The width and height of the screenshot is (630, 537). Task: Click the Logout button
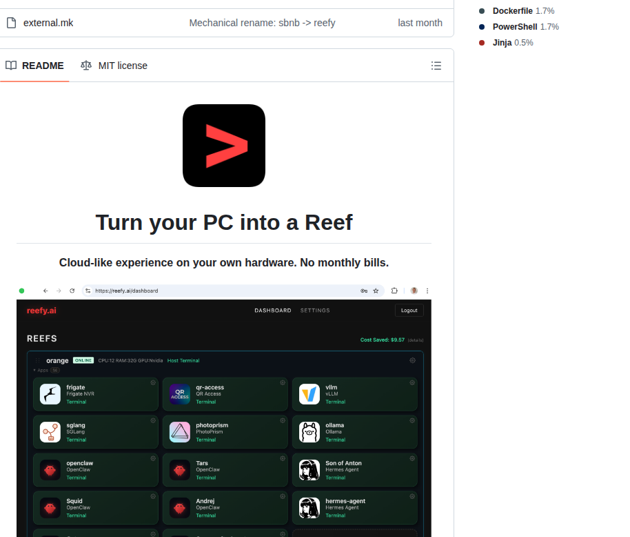[x=409, y=311]
